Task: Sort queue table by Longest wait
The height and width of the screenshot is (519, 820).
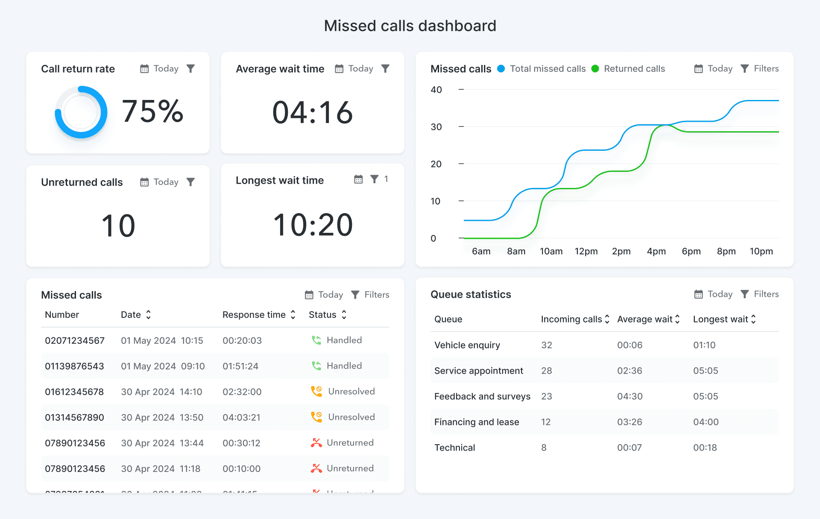Action: (x=753, y=319)
